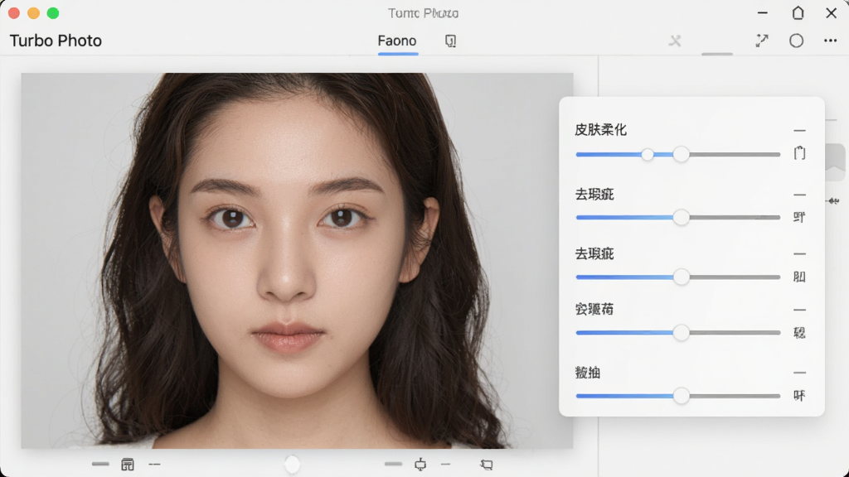Viewport: 849px width, 477px height.
Task: Click the icon right of last slider
Action: point(799,396)
